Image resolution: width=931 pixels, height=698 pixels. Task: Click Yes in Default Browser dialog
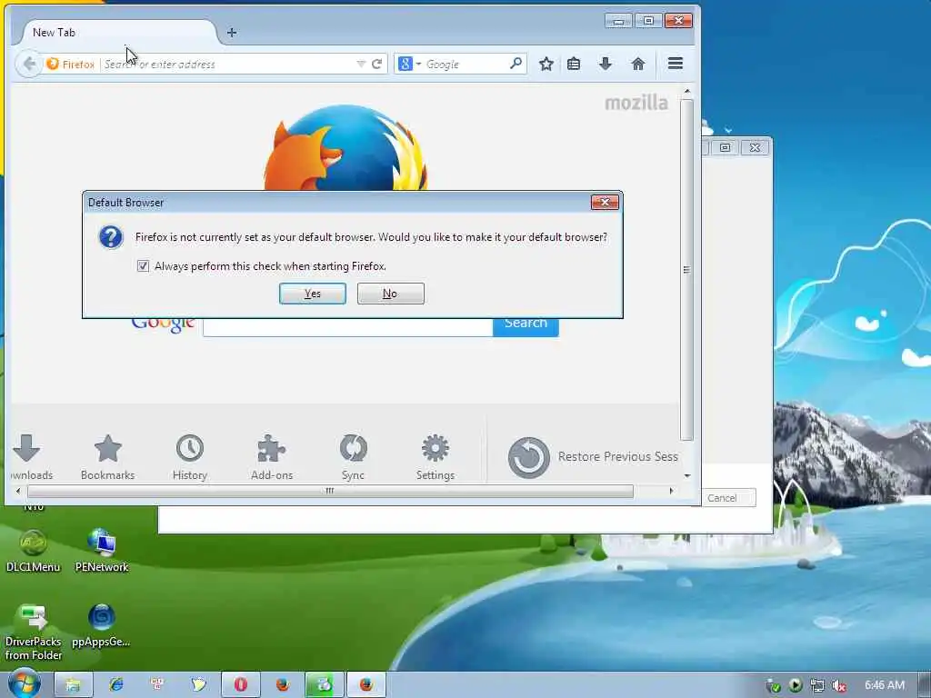313,294
